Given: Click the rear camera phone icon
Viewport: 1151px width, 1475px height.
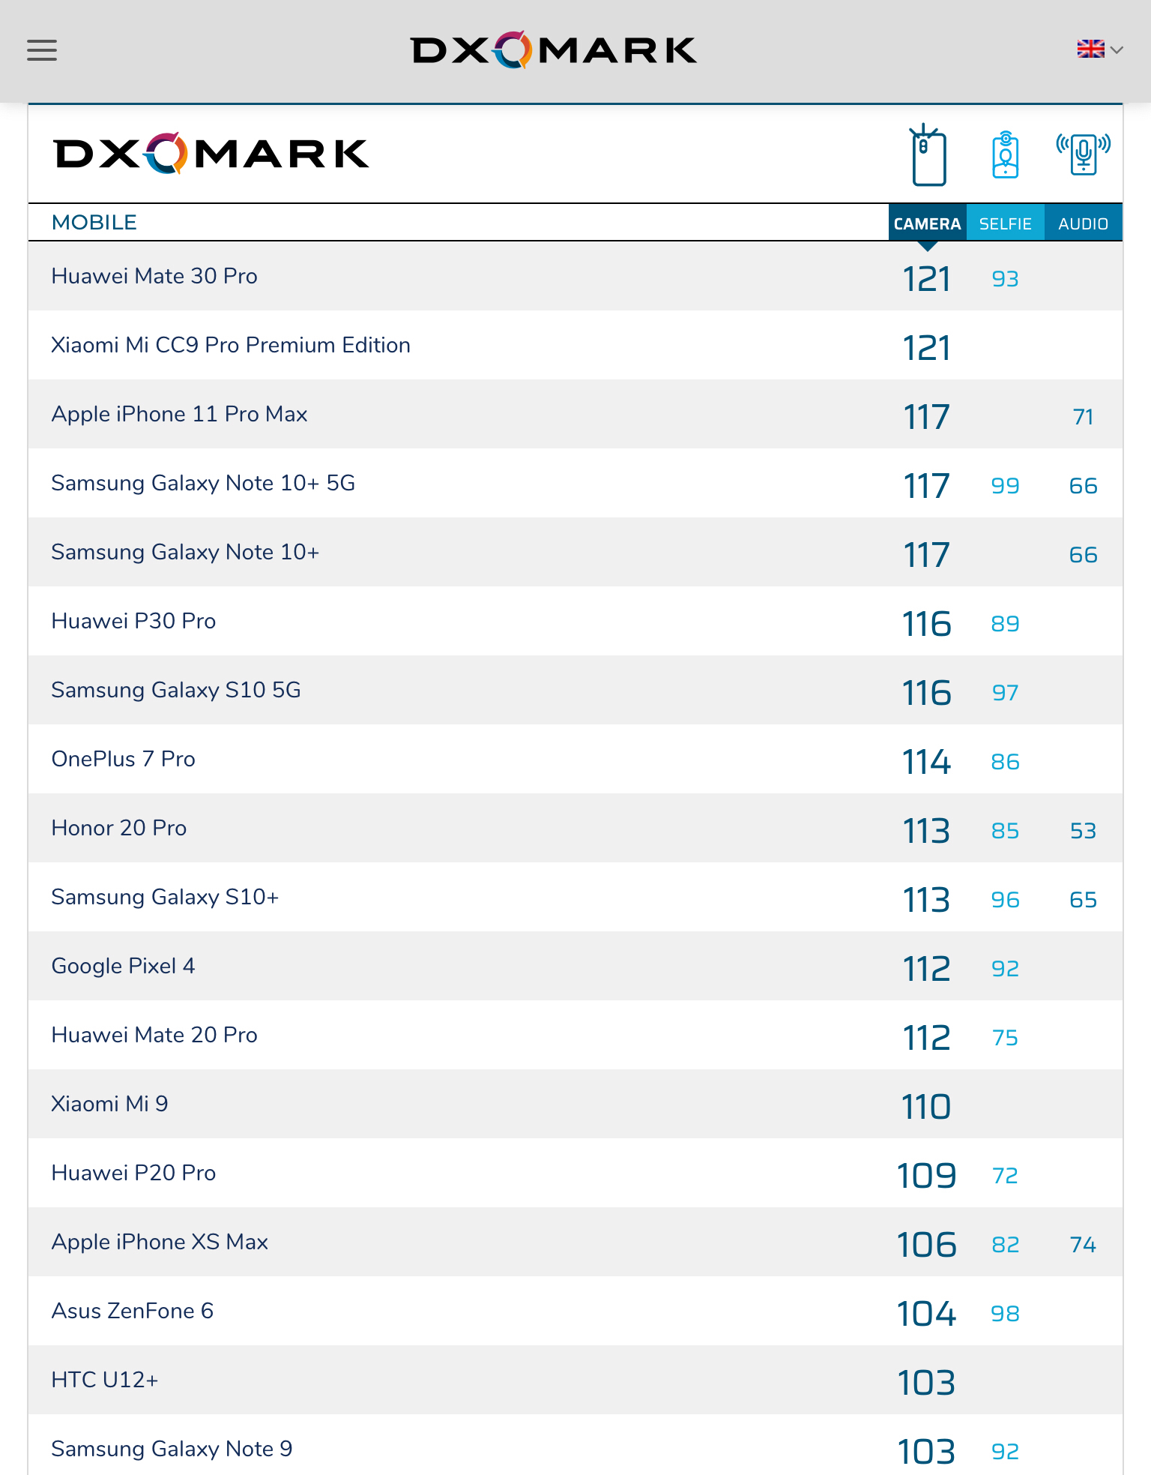Looking at the screenshot, I should (928, 155).
